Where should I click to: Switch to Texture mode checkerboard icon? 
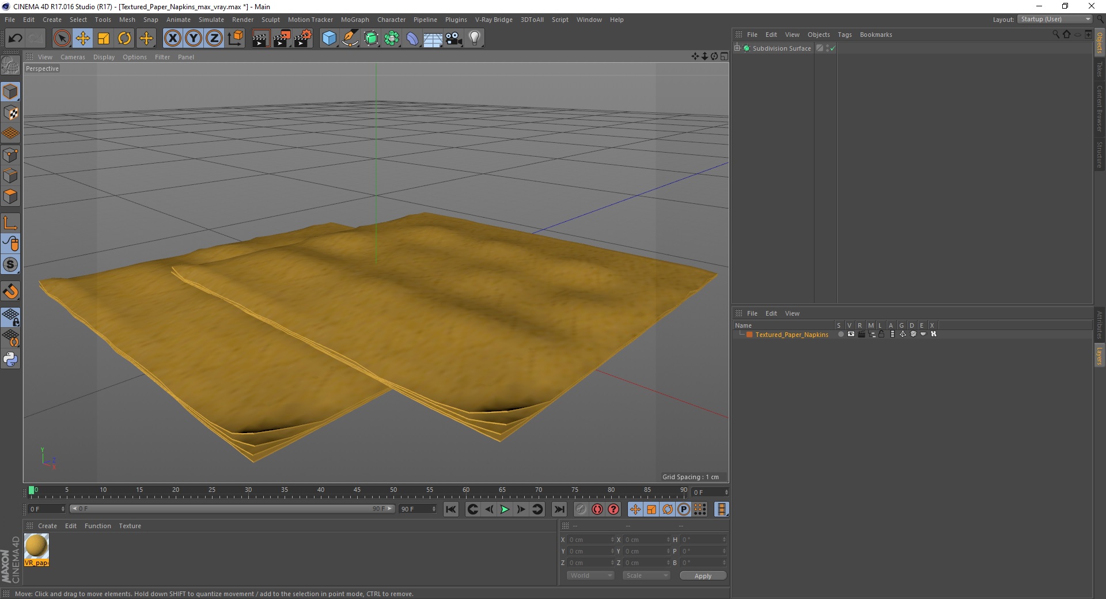(x=10, y=113)
